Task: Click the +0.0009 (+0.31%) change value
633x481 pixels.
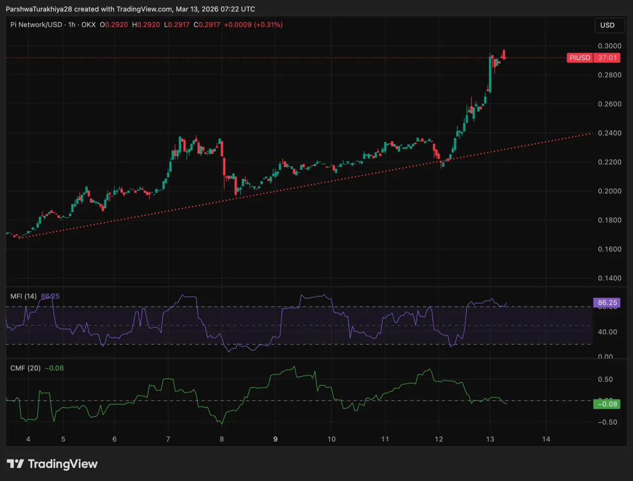Action: tap(253, 25)
